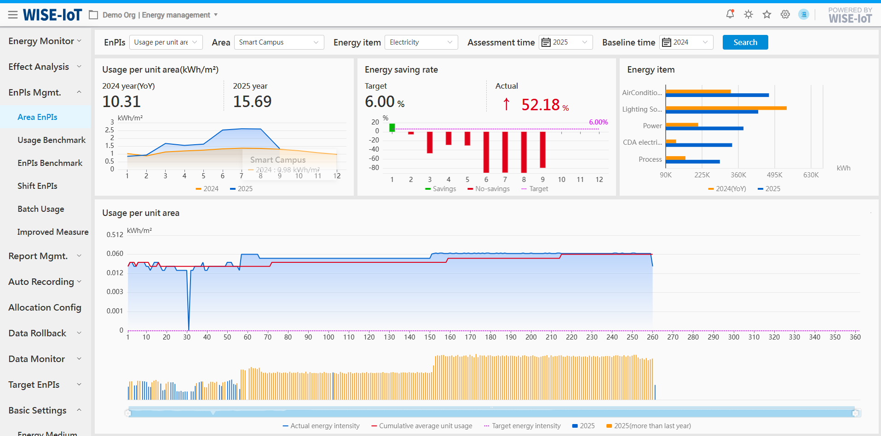Screen dimensions: 881x436
Task: Open the Area dropdown showing Smart Campus
Action: coord(279,42)
